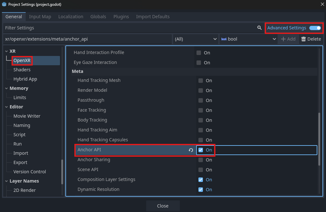Image resolution: width=326 pixels, height=212 pixels.
Task: Open the bool type dropdown
Action: point(248,39)
